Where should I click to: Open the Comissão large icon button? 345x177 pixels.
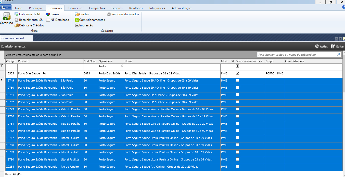pyautogui.click(x=6, y=19)
